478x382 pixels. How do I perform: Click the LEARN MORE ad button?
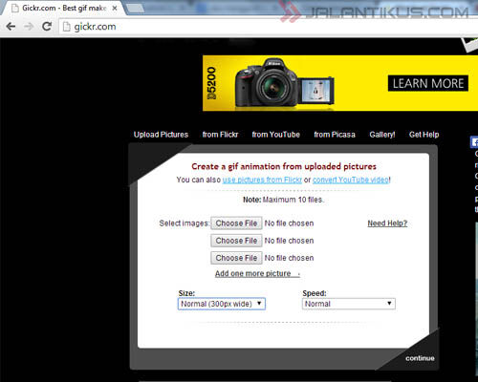[428, 83]
